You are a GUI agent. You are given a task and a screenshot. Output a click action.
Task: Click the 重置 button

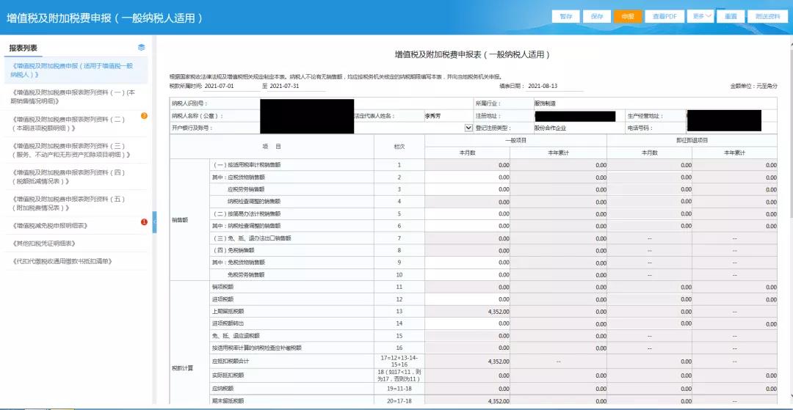tap(731, 16)
